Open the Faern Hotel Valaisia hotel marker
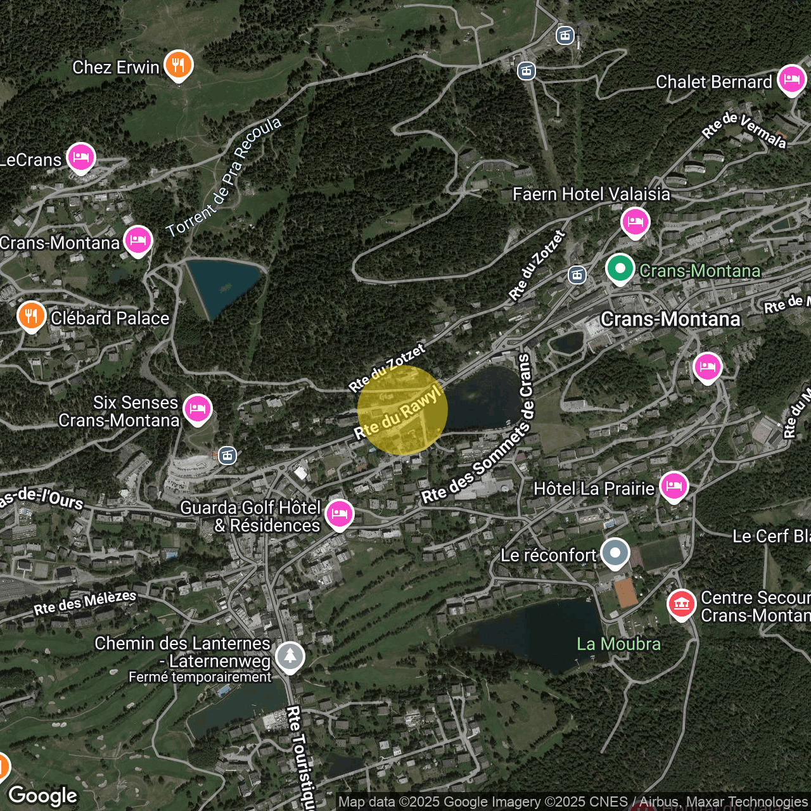This screenshot has height=811, width=811. [635, 222]
